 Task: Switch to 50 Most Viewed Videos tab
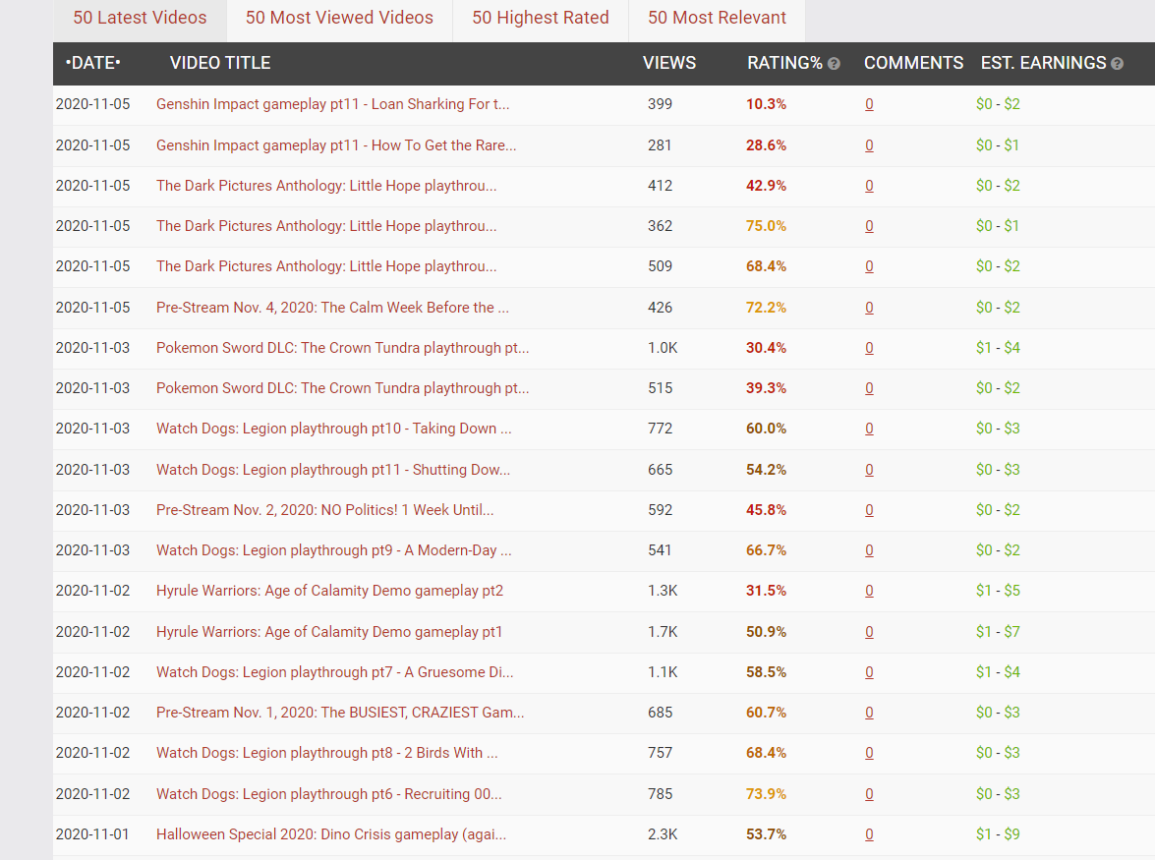339,18
